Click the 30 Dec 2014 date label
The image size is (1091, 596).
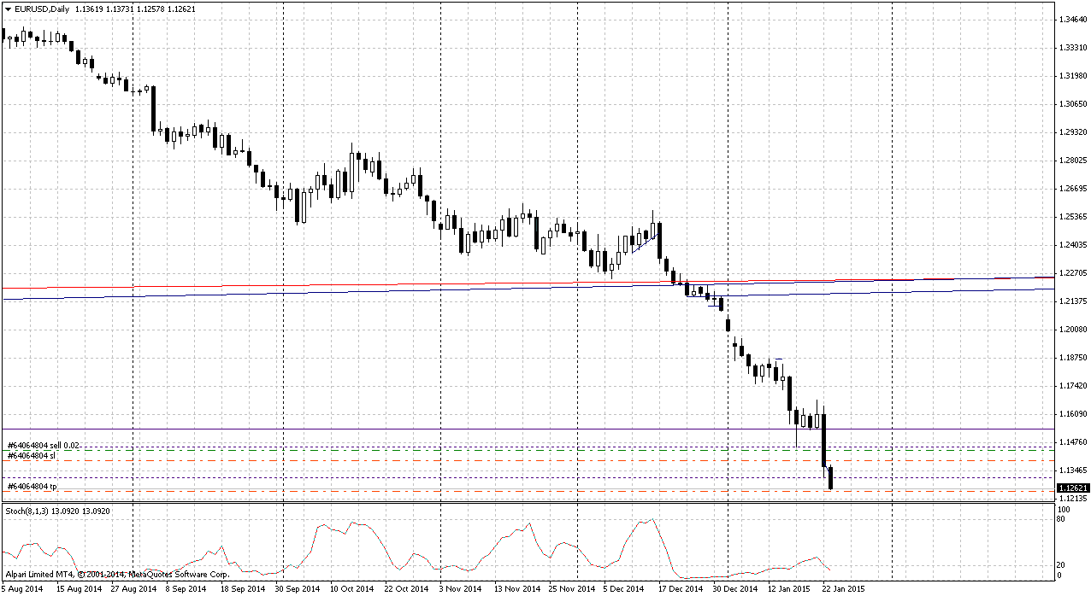(x=734, y=589)
